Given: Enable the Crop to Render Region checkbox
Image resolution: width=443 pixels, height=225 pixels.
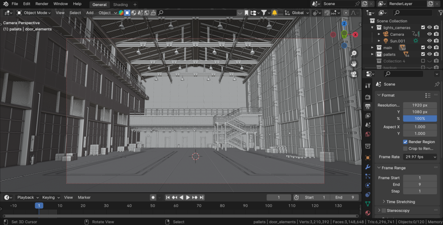Looking at the screenshot, I should 405,148.
